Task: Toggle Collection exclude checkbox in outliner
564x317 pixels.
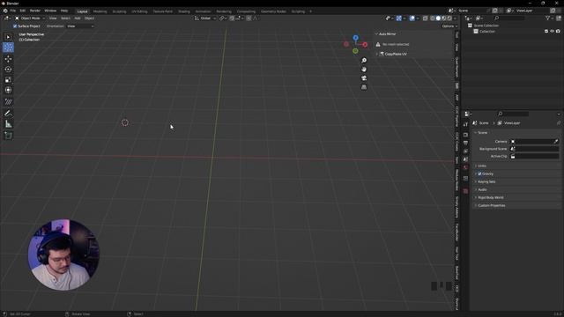Action: [546, 32]
